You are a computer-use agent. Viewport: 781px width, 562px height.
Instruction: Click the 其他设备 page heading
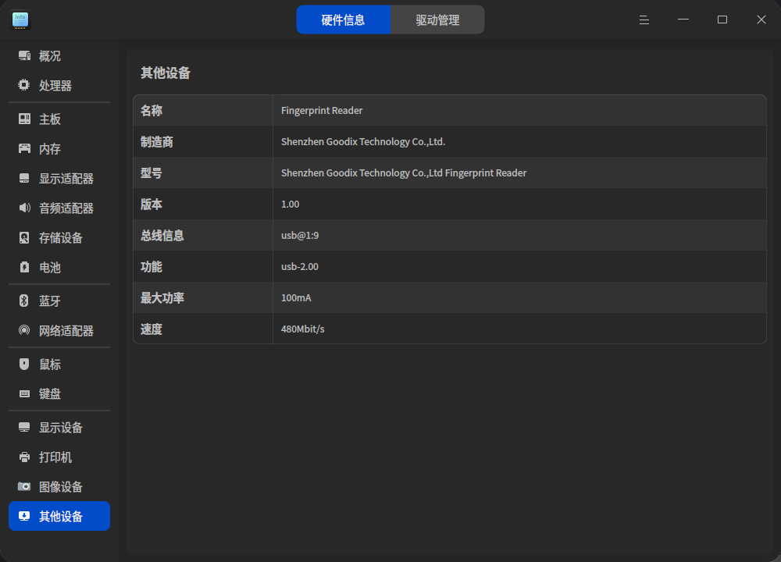pyautogui.click(x=166, y=73)
